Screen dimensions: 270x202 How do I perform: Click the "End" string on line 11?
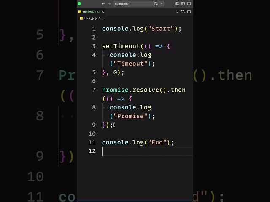(157, 142)
